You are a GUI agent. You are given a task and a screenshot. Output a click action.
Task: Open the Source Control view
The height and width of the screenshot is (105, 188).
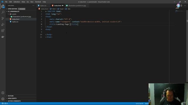[x=3, y=18]
